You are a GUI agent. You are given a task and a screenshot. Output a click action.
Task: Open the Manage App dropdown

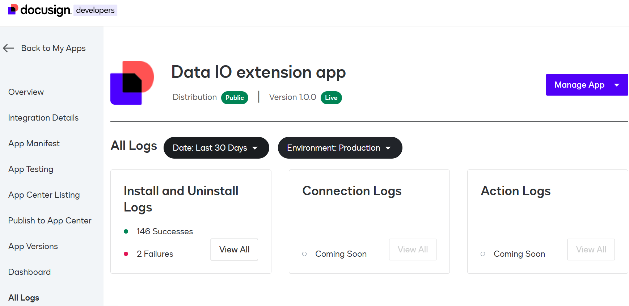(587, 85)
